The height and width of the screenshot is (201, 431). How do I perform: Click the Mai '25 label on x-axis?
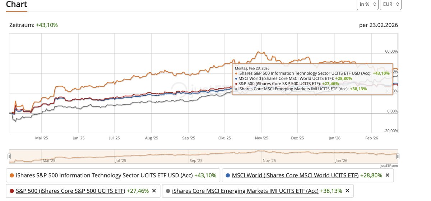[x=42, y=138]
